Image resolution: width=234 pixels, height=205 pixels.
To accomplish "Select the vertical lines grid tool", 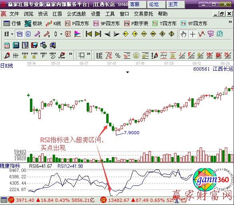I will point(16,56).
